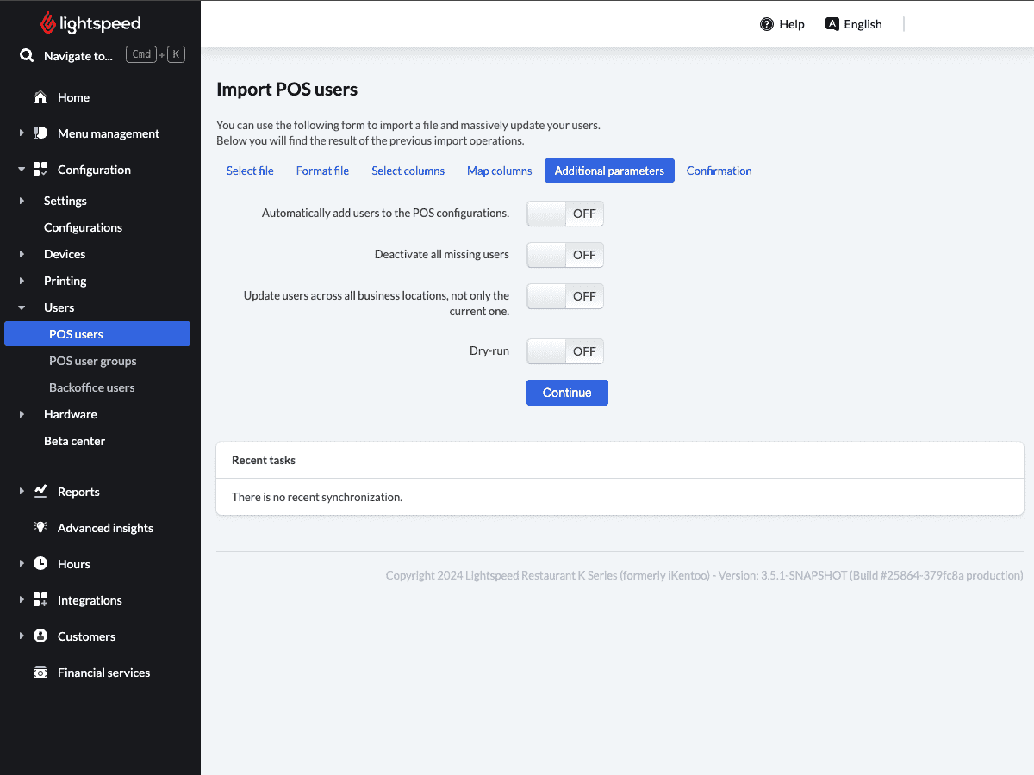
Task: Click the Continue button
Action: (567, 393)
